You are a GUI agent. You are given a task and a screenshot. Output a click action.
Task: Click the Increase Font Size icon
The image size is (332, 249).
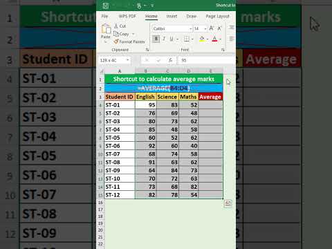(211, 28)
